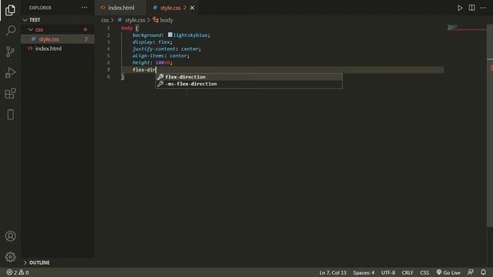Collapse the TEST folder section

[x=58, y=20]
